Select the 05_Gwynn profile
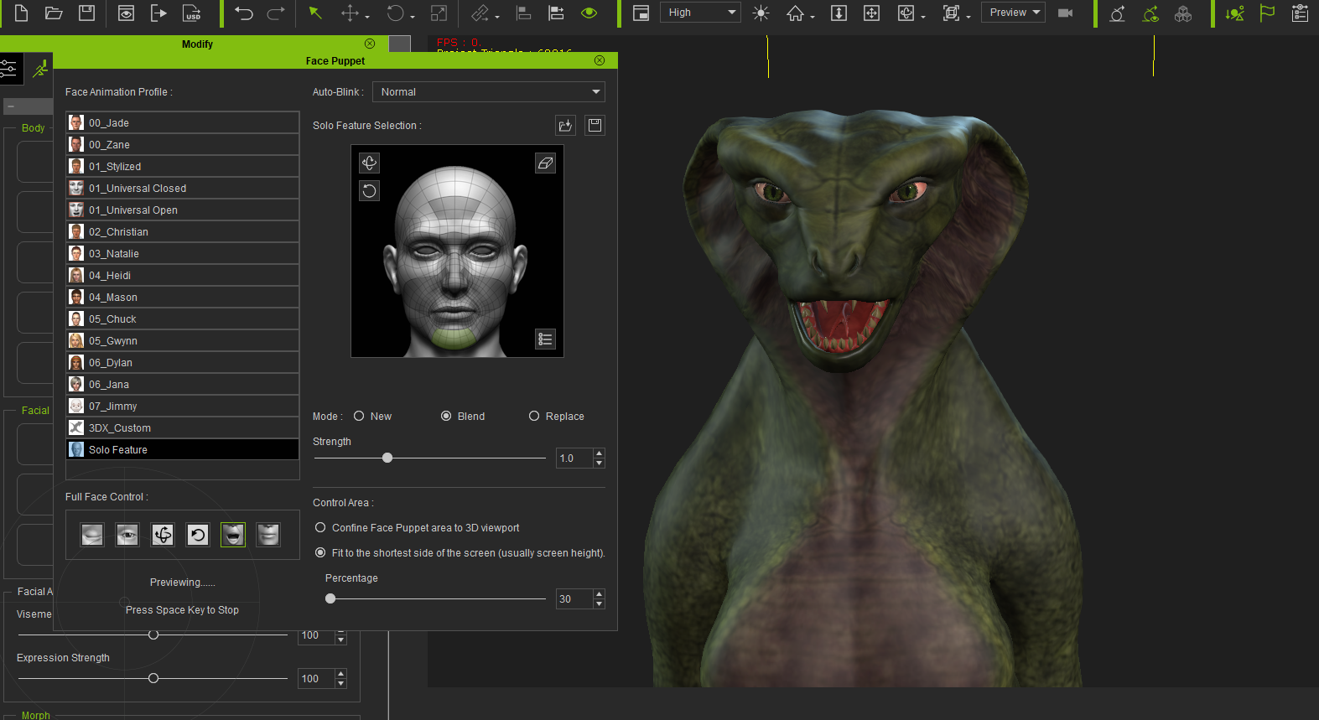The image size is (1319, 720). pos(183,341)
